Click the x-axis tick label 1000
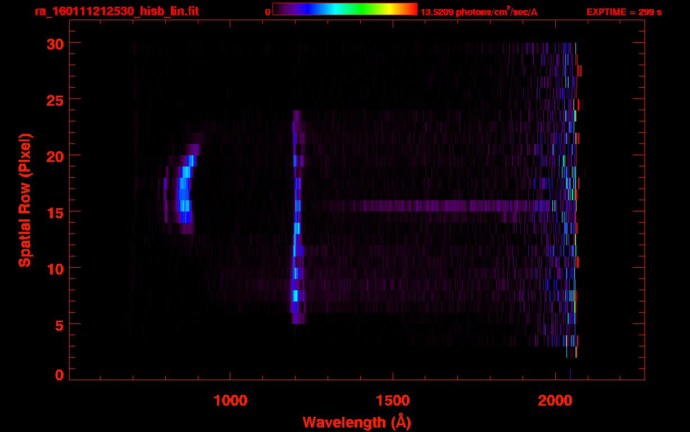Screen dimensions: 690x432 coord(230,400)
